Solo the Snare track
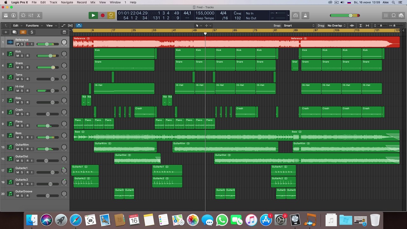This screenshot has height=229, width=407. [x=22, y=67]
